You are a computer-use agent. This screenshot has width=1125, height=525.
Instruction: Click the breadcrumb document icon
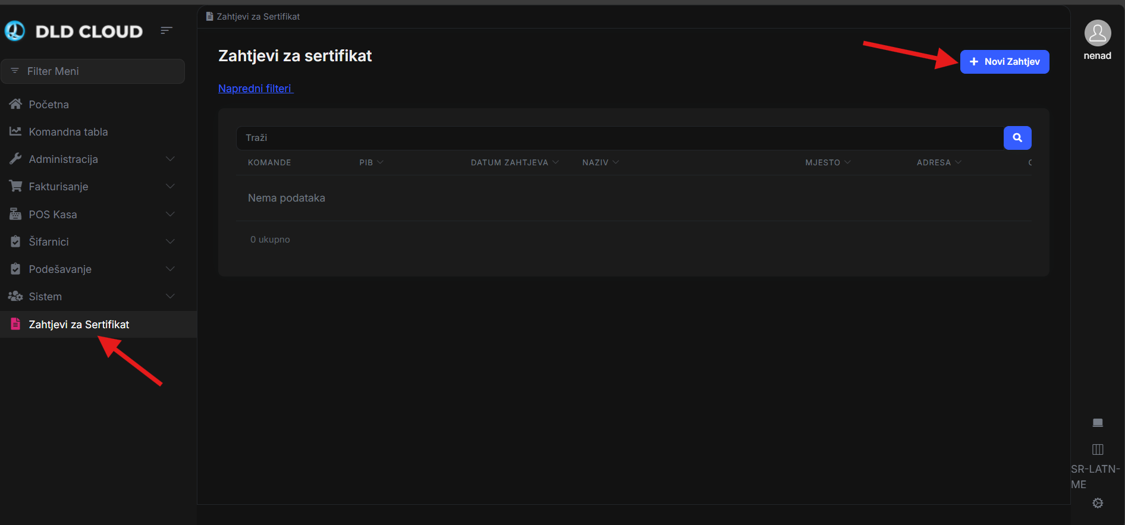tap(209, 17)
